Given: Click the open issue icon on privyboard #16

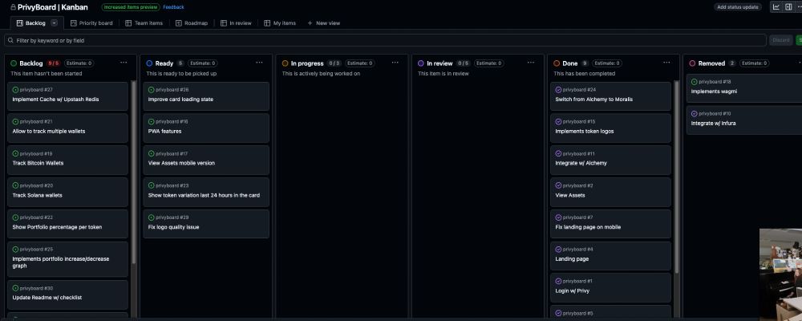Looking at the screenshot, I should [152, 122].
